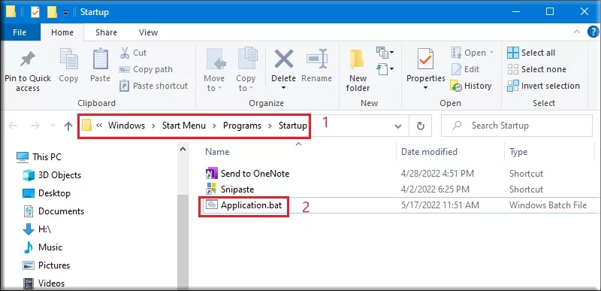Create a New folder
The width and height of the screenshot is (601, 291).
click(358, 71)
